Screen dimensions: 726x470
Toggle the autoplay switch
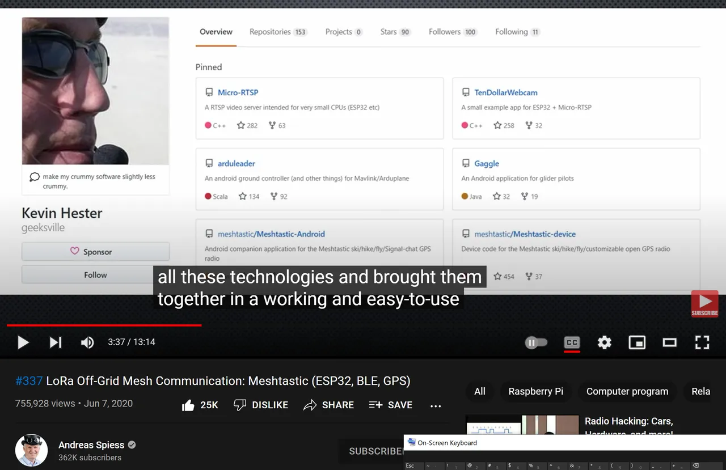[536, 342]
